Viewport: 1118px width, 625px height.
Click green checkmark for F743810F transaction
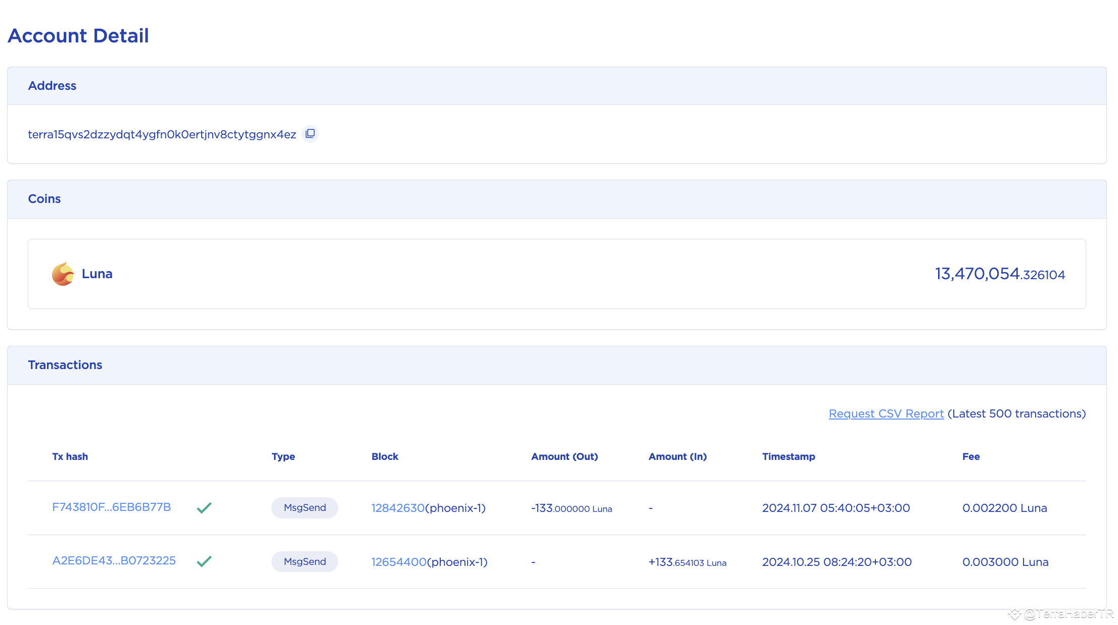[204, 507]
